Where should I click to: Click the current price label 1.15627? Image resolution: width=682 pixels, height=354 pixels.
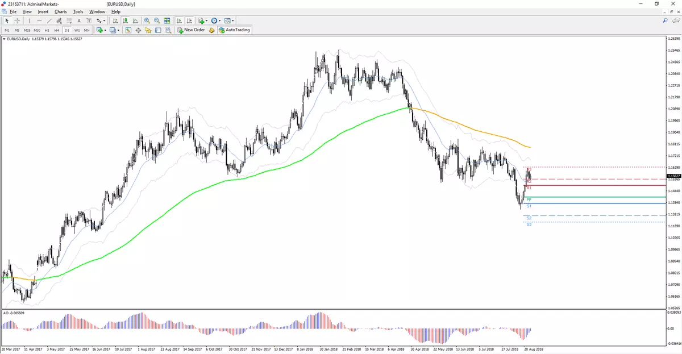click(x=673, y=176)
